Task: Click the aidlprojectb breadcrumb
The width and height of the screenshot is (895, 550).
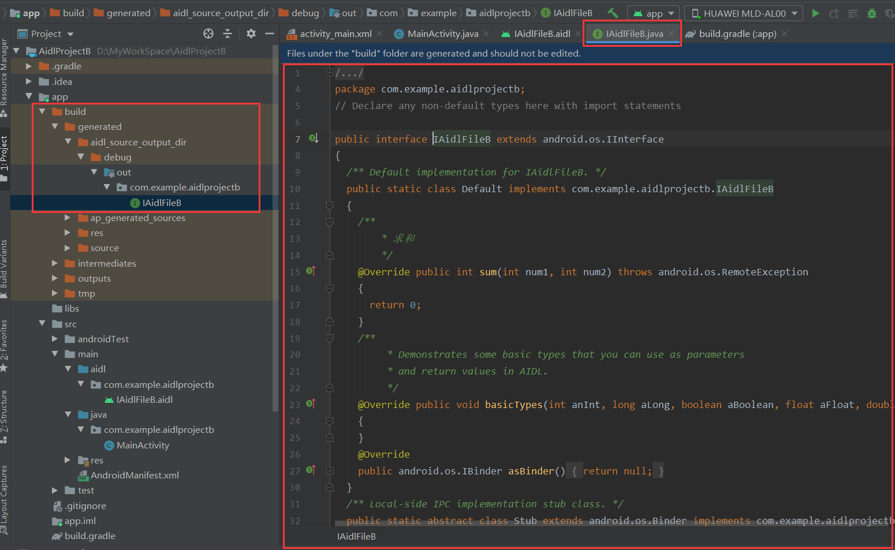Action: [x=498, y=13]
